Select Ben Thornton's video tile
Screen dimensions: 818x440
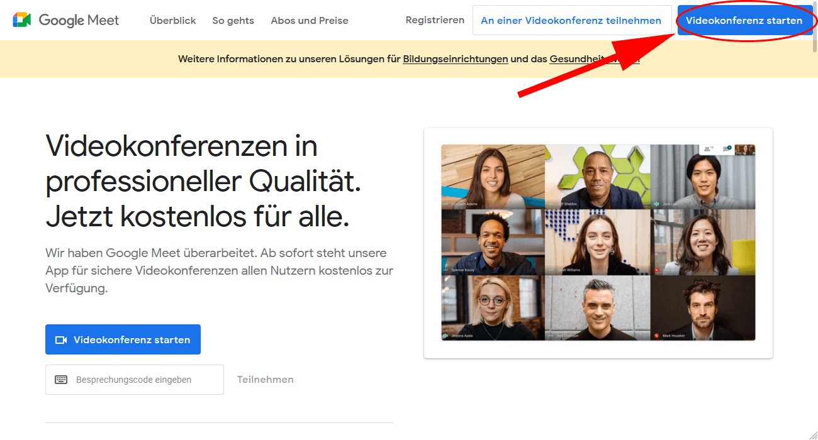tap(598, 308)
